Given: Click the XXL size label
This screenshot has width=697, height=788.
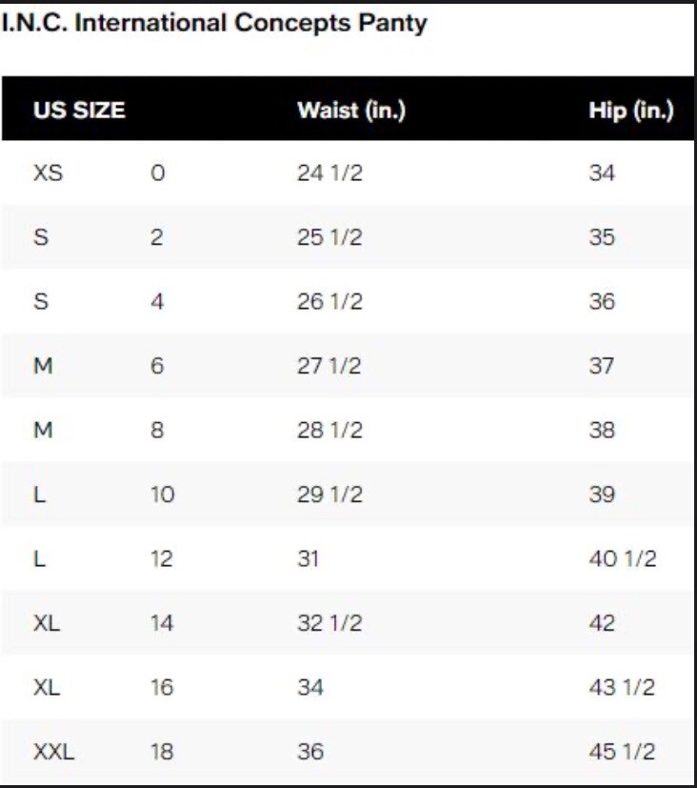Looking at the screenshot, I should pos(53,752).
